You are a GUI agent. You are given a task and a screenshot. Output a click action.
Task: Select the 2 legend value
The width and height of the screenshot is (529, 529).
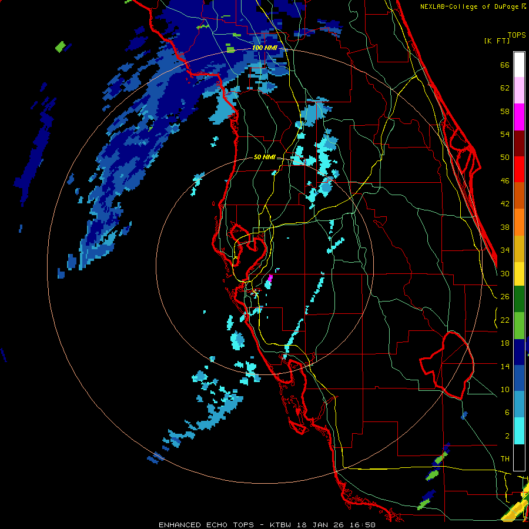[507, 436]
